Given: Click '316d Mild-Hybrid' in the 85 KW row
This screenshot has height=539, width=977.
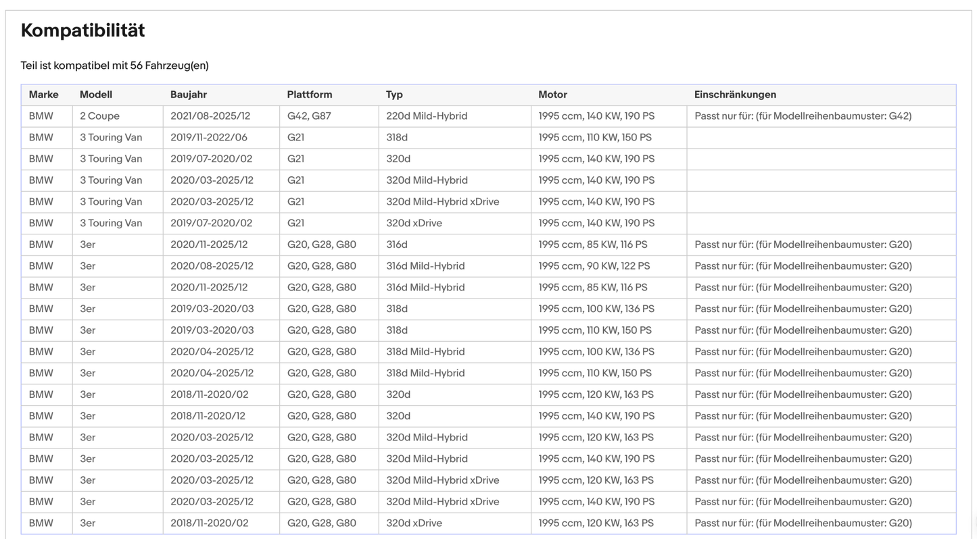Looking at the screenshot, I should pos(425,288).
